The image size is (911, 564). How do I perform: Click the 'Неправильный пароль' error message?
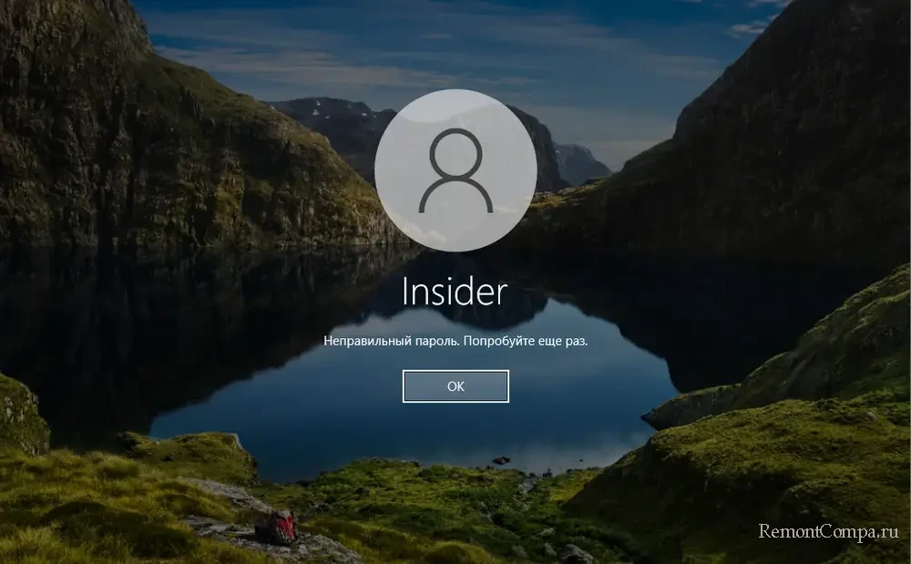(x=455, y=341)
